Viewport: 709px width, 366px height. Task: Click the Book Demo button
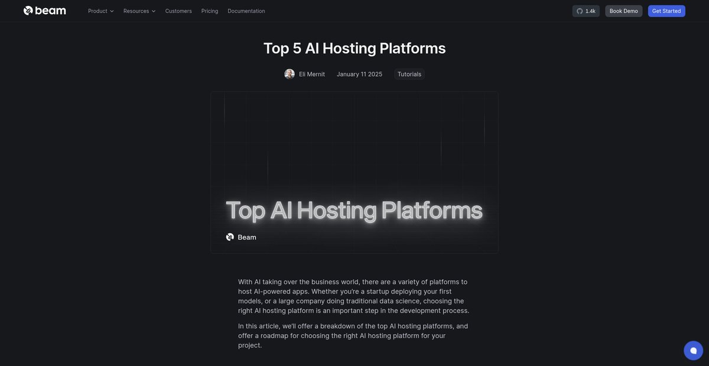click(624, 11)
